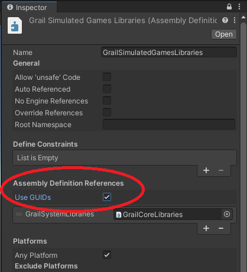247x272 pixels.
Task: Open Inspector tab kebab menu
Action: coord(239,7)
